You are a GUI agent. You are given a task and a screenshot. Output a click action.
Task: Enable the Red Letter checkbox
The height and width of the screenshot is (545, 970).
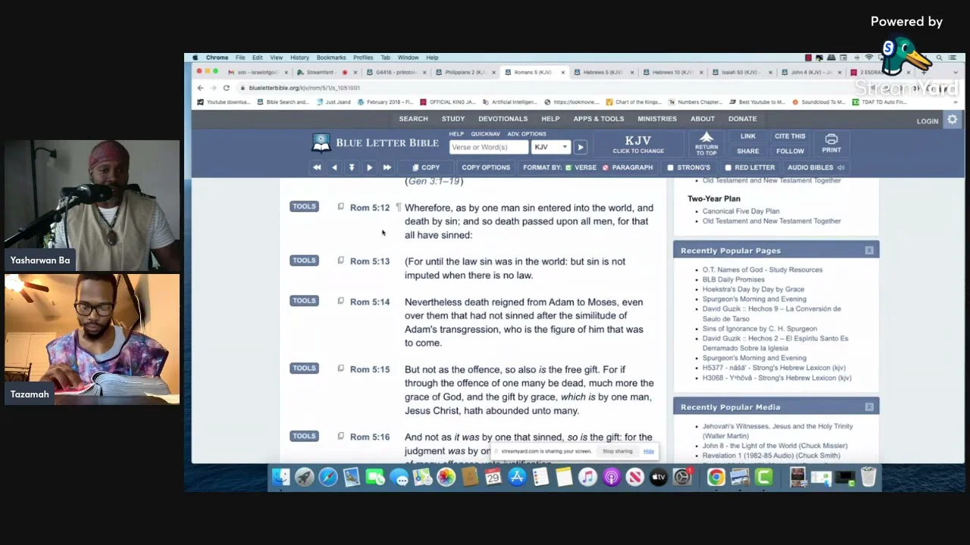click(728, 167)
